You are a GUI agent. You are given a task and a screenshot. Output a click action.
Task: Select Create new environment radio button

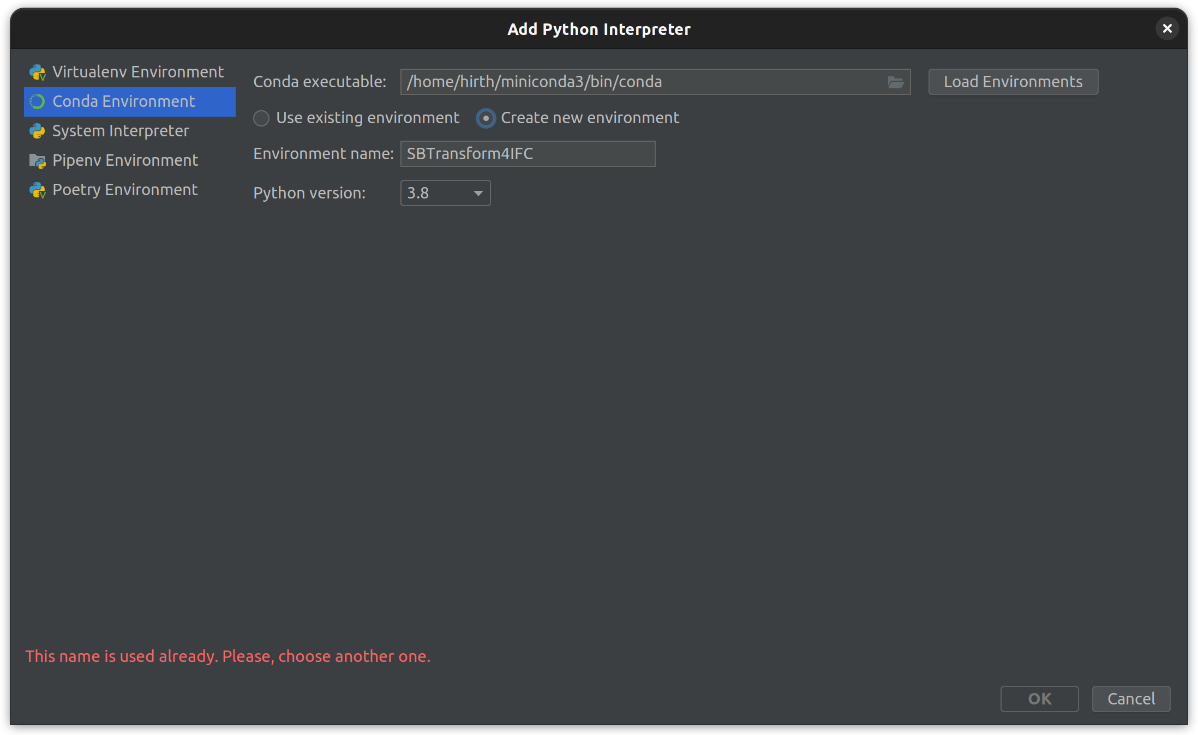[x=486, y=118]
